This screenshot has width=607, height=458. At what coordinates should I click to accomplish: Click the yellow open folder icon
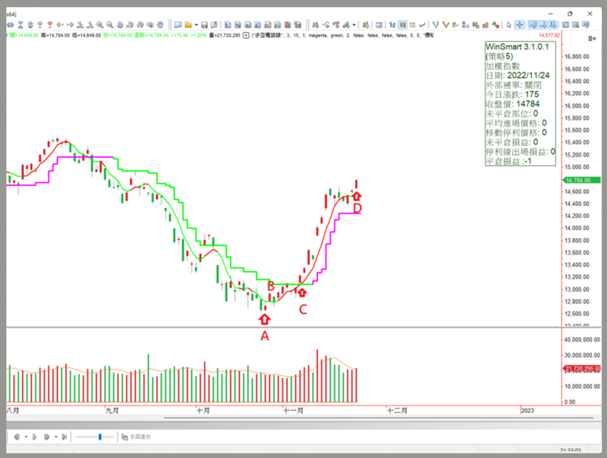(x=188, y=25)
